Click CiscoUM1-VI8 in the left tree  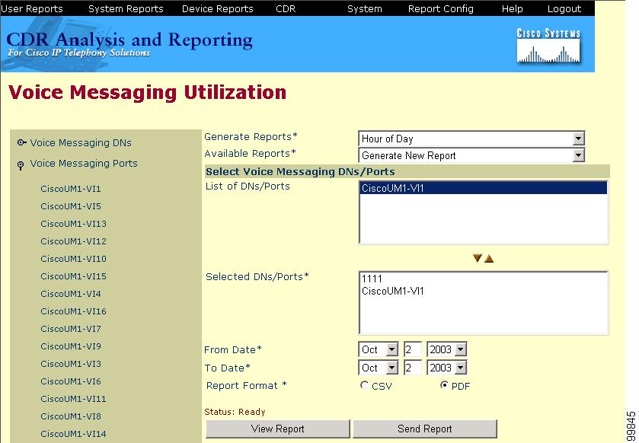[x=71, y=416]
